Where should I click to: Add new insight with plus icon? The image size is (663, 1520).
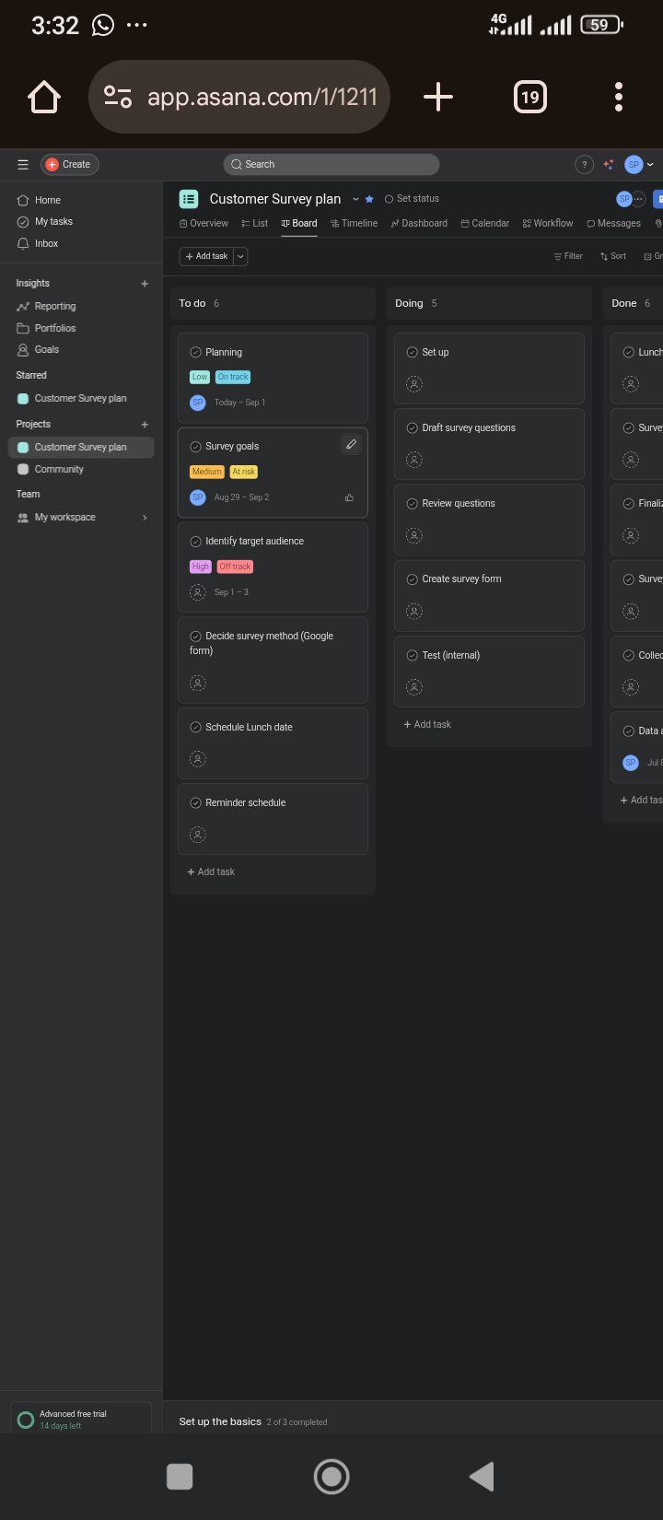(145, 284)
